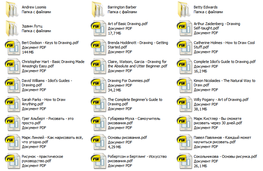The height and width of the screenshot is (171, 263).
Task: Select name Sarah Parks - How to Draw Anything
Action: 44,102
